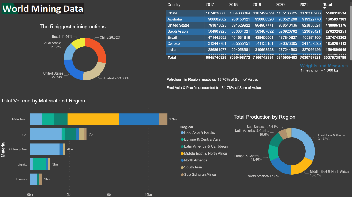Select the Coking Coal East Asia bar segment
352x197 pixels.
(45, 149)
